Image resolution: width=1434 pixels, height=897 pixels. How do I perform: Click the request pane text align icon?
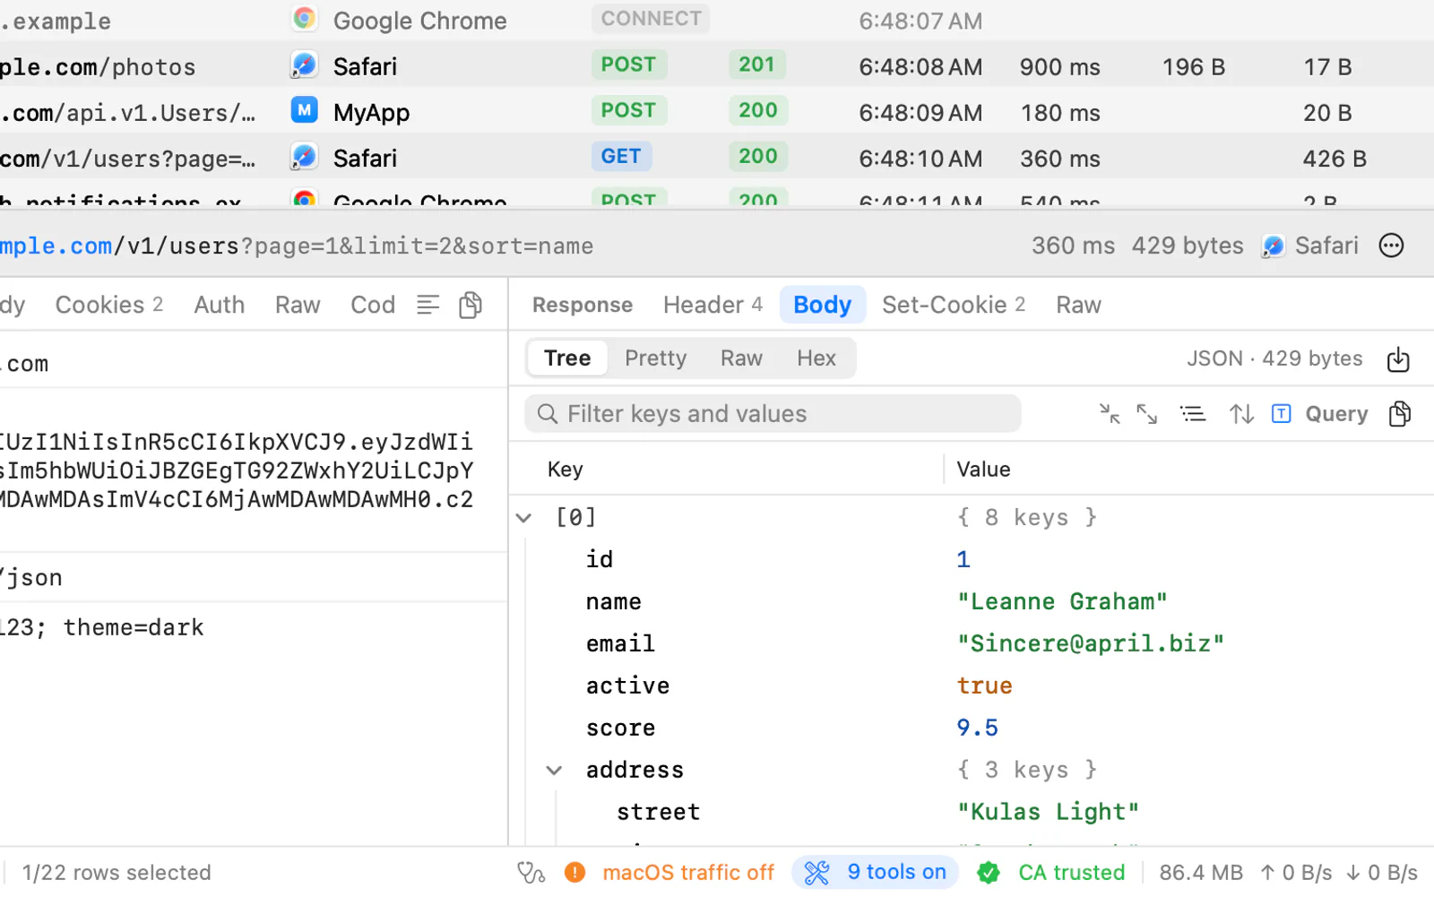(x=428, y=305)
